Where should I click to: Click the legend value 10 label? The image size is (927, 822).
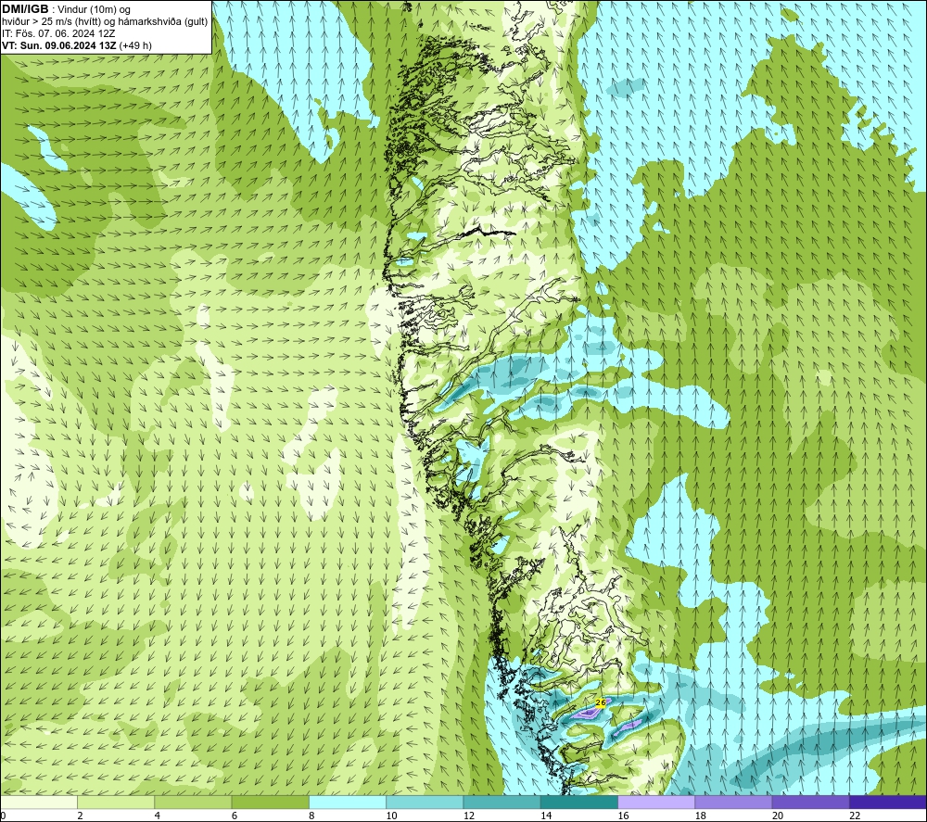tap(391, 816)
